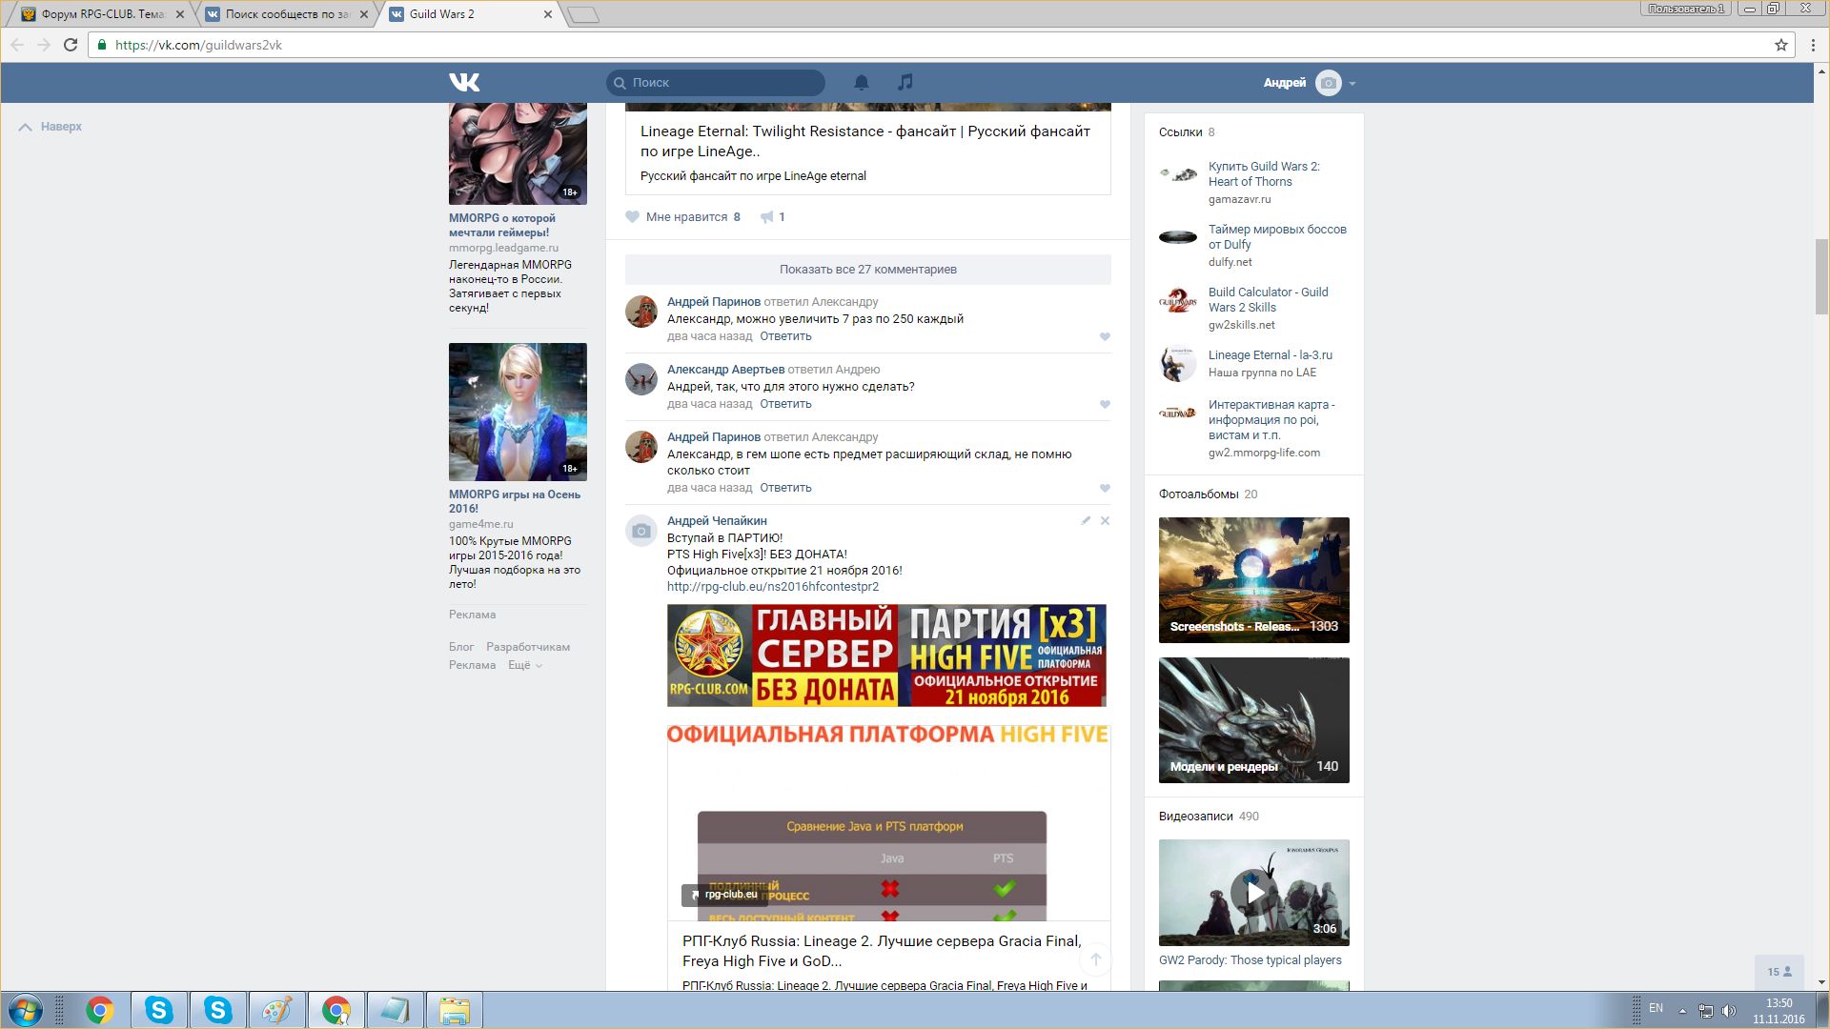
Task: Like the comment about гем шоп
Action: 1105,489
